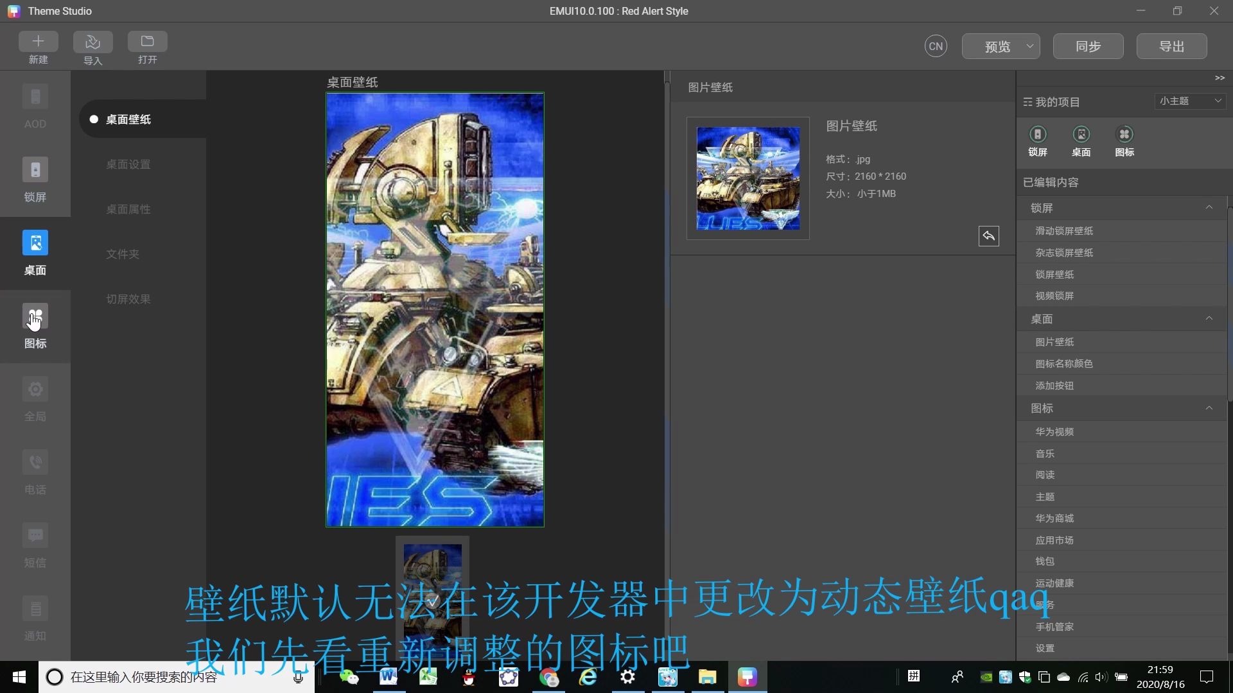1233x693 pixels.
Task: Open 设置 in icon list
Action: [x=1121, y=649]
